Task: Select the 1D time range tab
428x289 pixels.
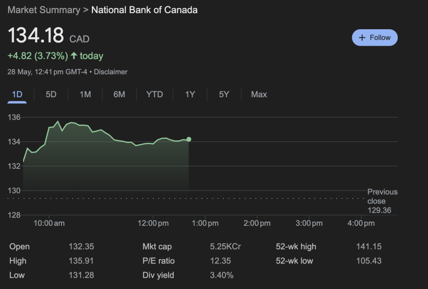Action: (17, 94)
